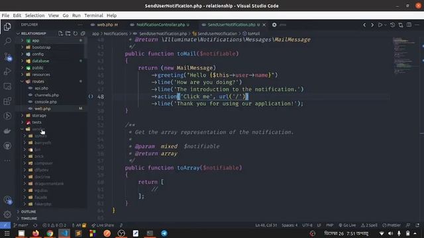Viewport: 424px width, 238px height.
Task: Click the Ln 48, Col 31 position indicator
Action: (266, 225)
